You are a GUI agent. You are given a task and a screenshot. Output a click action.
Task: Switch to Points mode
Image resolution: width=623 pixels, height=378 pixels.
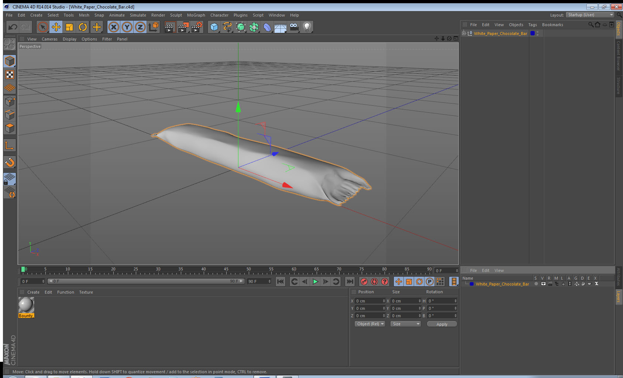10,101
